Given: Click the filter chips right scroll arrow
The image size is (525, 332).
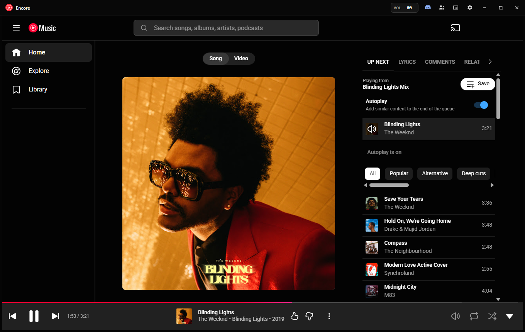Looking at the screenshot, I should click(492, 185).
